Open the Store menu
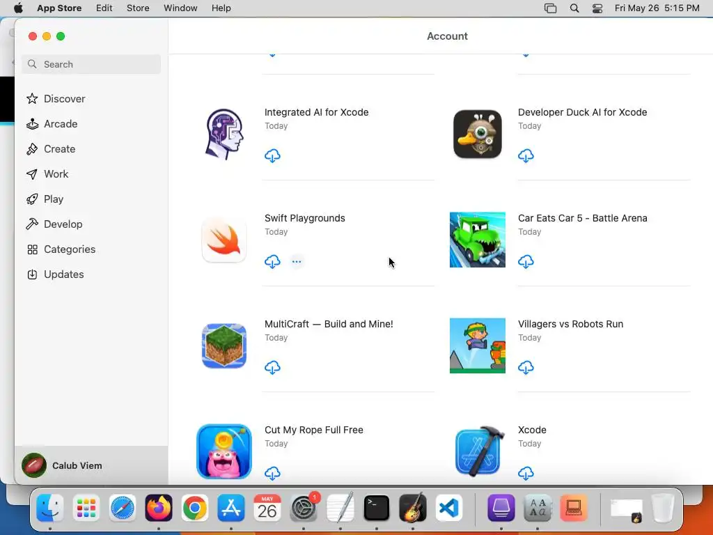 (138, 8)
